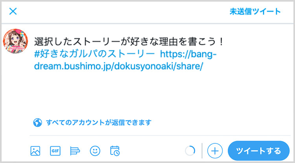295x163 pixels.
Task: Add a poll with the poll icon
Action: coord(75,151)
